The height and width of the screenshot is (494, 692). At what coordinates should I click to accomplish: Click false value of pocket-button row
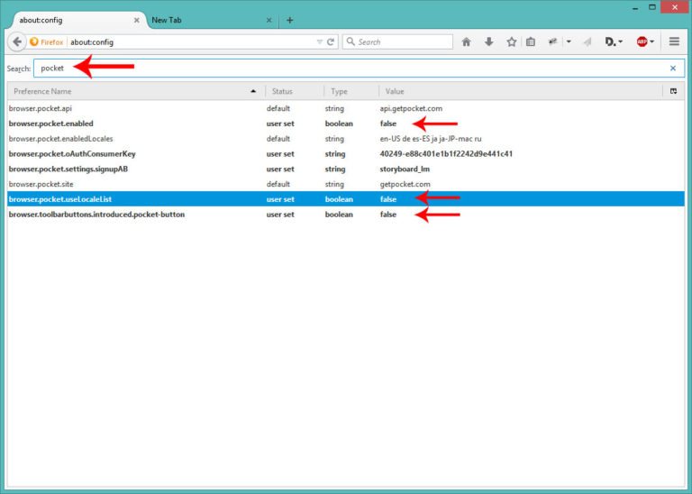pyautogui.click(x=388, y=215)
